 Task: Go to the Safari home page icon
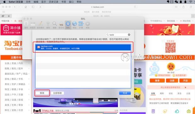25,7
